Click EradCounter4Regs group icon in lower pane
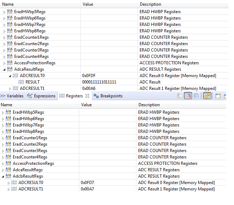The width and height of the screenshot is (234, 205). pos(9,157)
